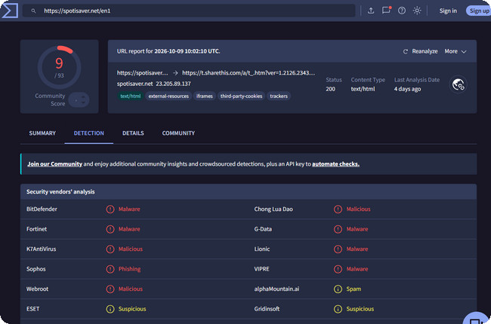Viewport: 491px width, 324px height.
Task: Focus the URL search field
Action: click(189, 11)
